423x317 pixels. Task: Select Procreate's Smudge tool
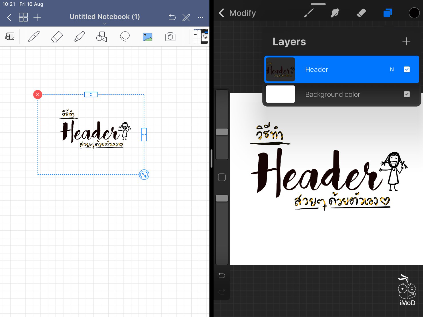335,13
